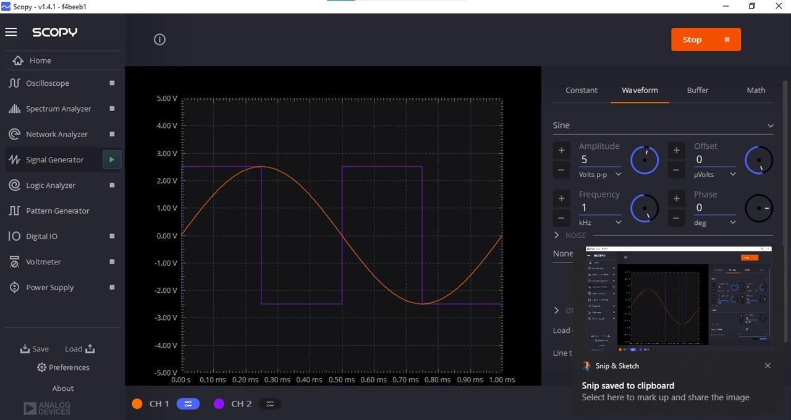Open the Logic Analyzer instrument
This screenshot has height=420, width=791.
click(x=51, y=185)
